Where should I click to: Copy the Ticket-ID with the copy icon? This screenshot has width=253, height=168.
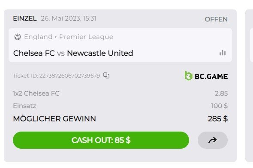(x=106, y=75)
